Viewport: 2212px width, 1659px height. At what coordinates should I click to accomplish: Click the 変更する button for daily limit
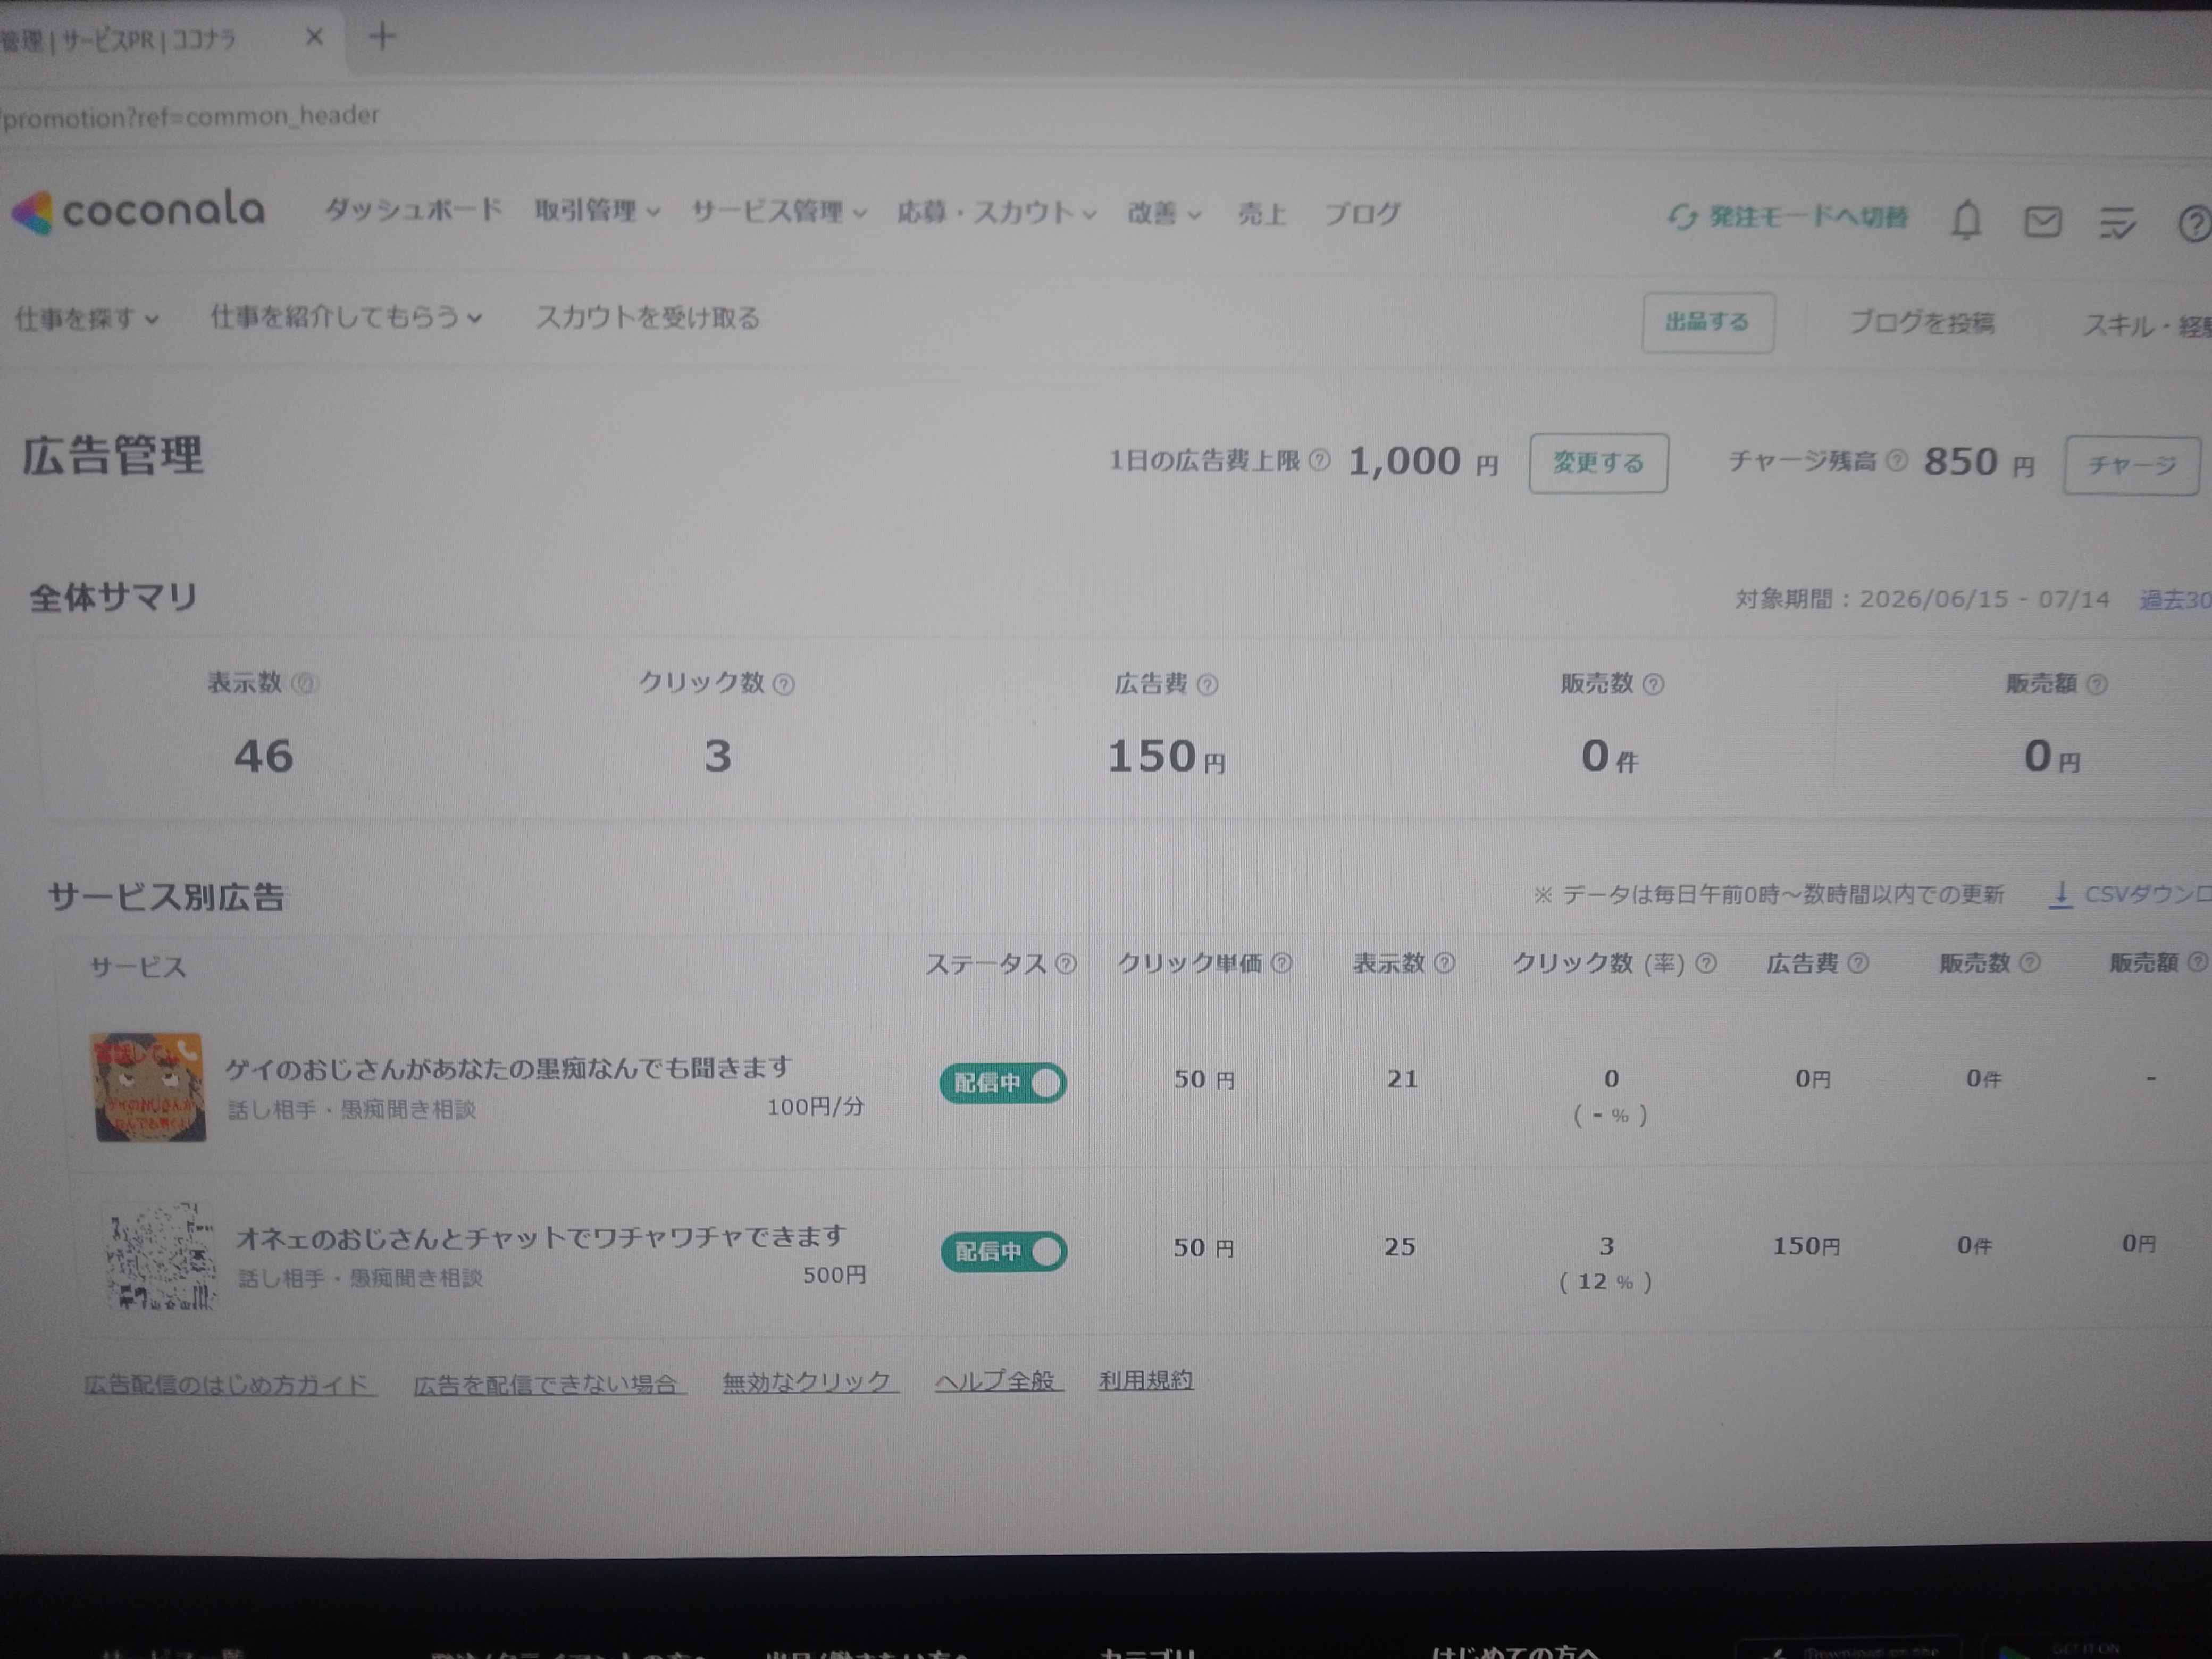pos(1598,463)
